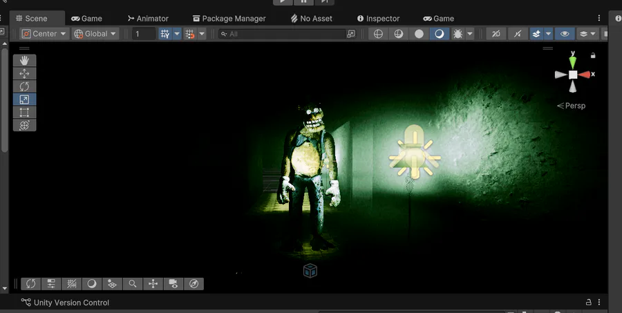Click the Shaded wireframe globe draw mode icon
Viewport: 622px width, 313px height.
(x=399, y=34)
